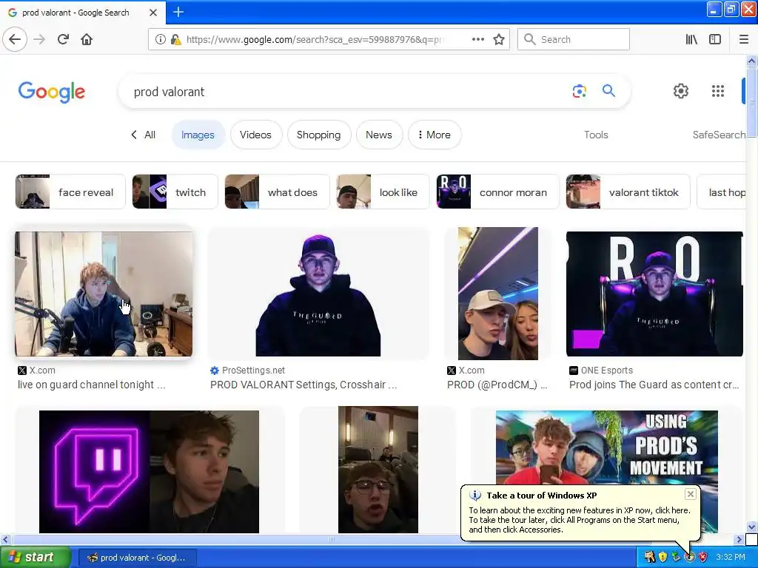758x568 pixels.
Task: Switch to the News tab
Action: (378, 135)
